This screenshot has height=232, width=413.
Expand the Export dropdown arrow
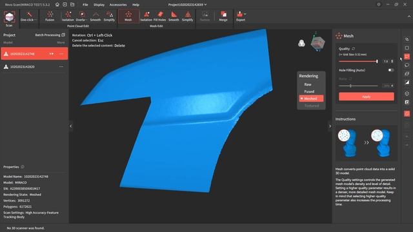point(245,14)
